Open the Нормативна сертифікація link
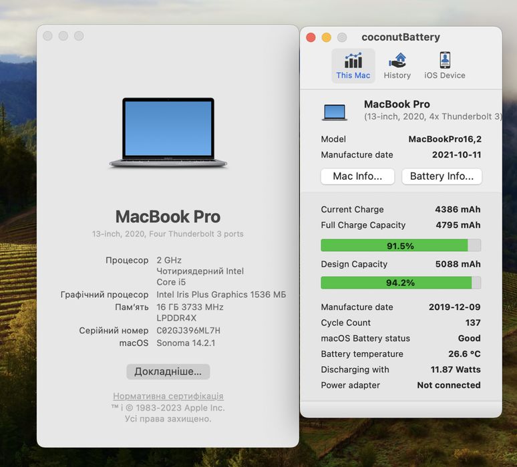Viewport: 517px width, 467px height. click(168, 396)
